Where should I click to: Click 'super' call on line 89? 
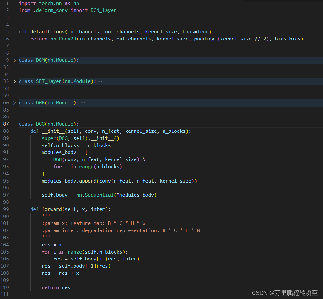click(x=49, y=138)
